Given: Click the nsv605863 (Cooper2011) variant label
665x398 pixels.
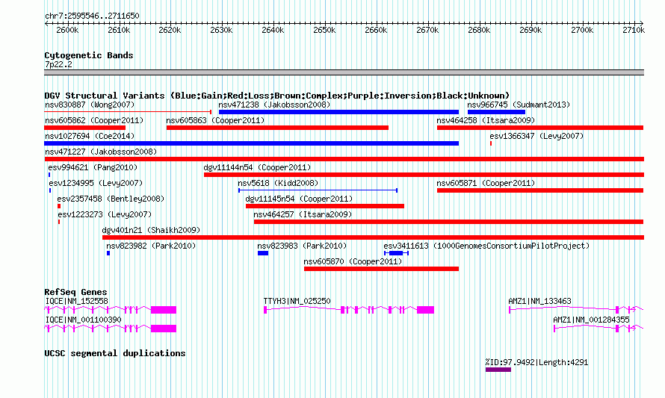Looking at the screenshot, I should (215, 120).
